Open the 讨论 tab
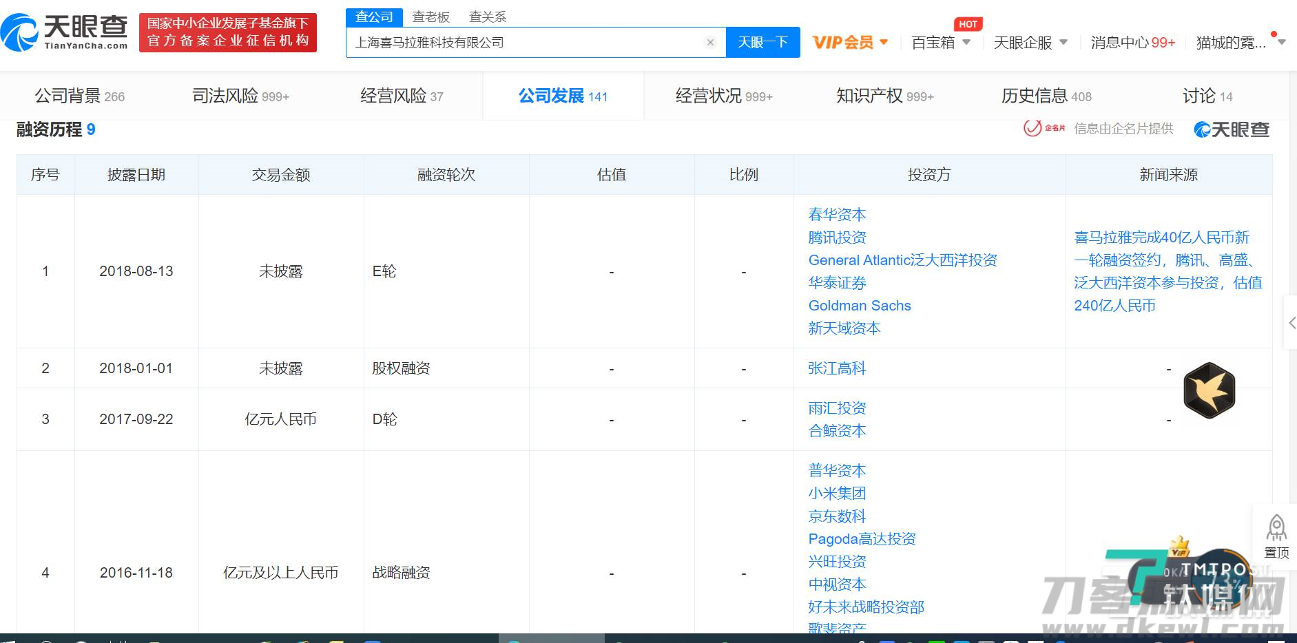The height and width of the screenshot is (643, 1297). click(x=1207, y=96)
